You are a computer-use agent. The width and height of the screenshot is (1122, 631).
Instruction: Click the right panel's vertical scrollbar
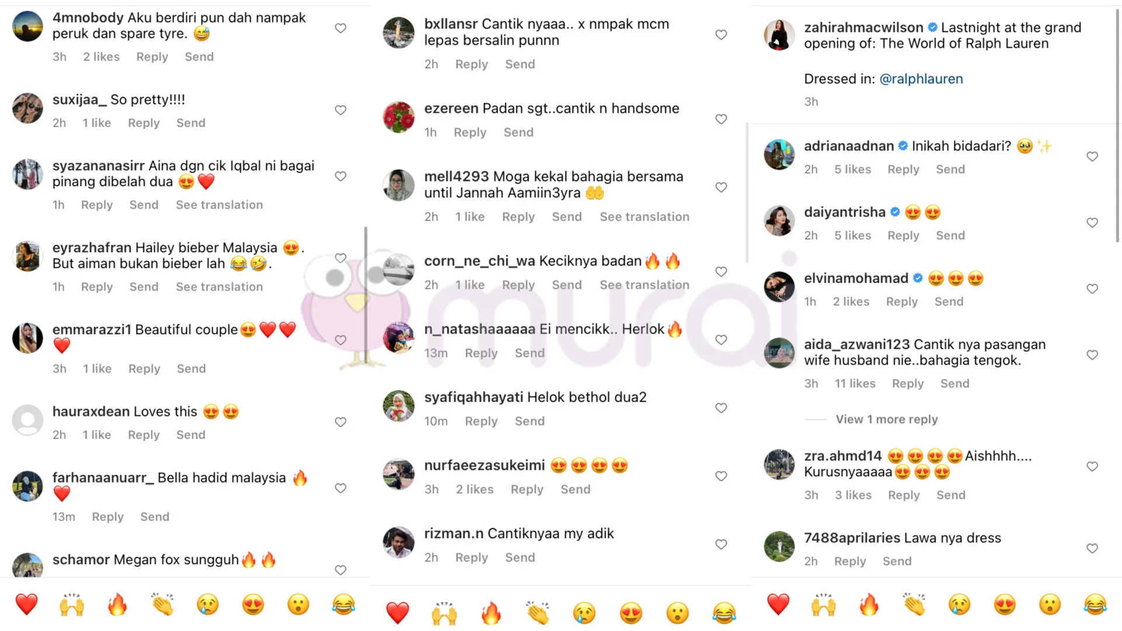pyautogui.click(x=1118, y=126)
